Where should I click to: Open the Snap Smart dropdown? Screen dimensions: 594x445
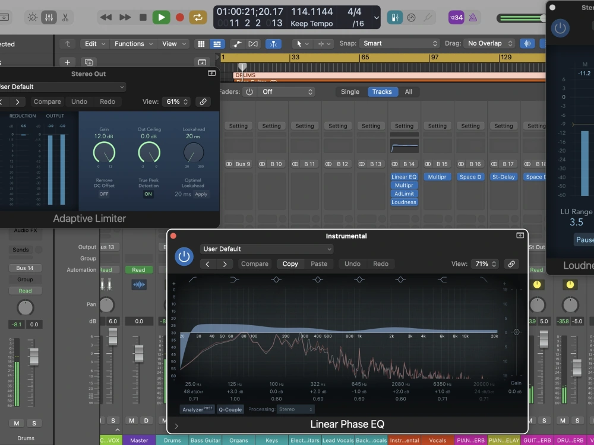click(399, 43)
